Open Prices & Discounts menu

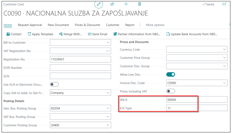87,25
